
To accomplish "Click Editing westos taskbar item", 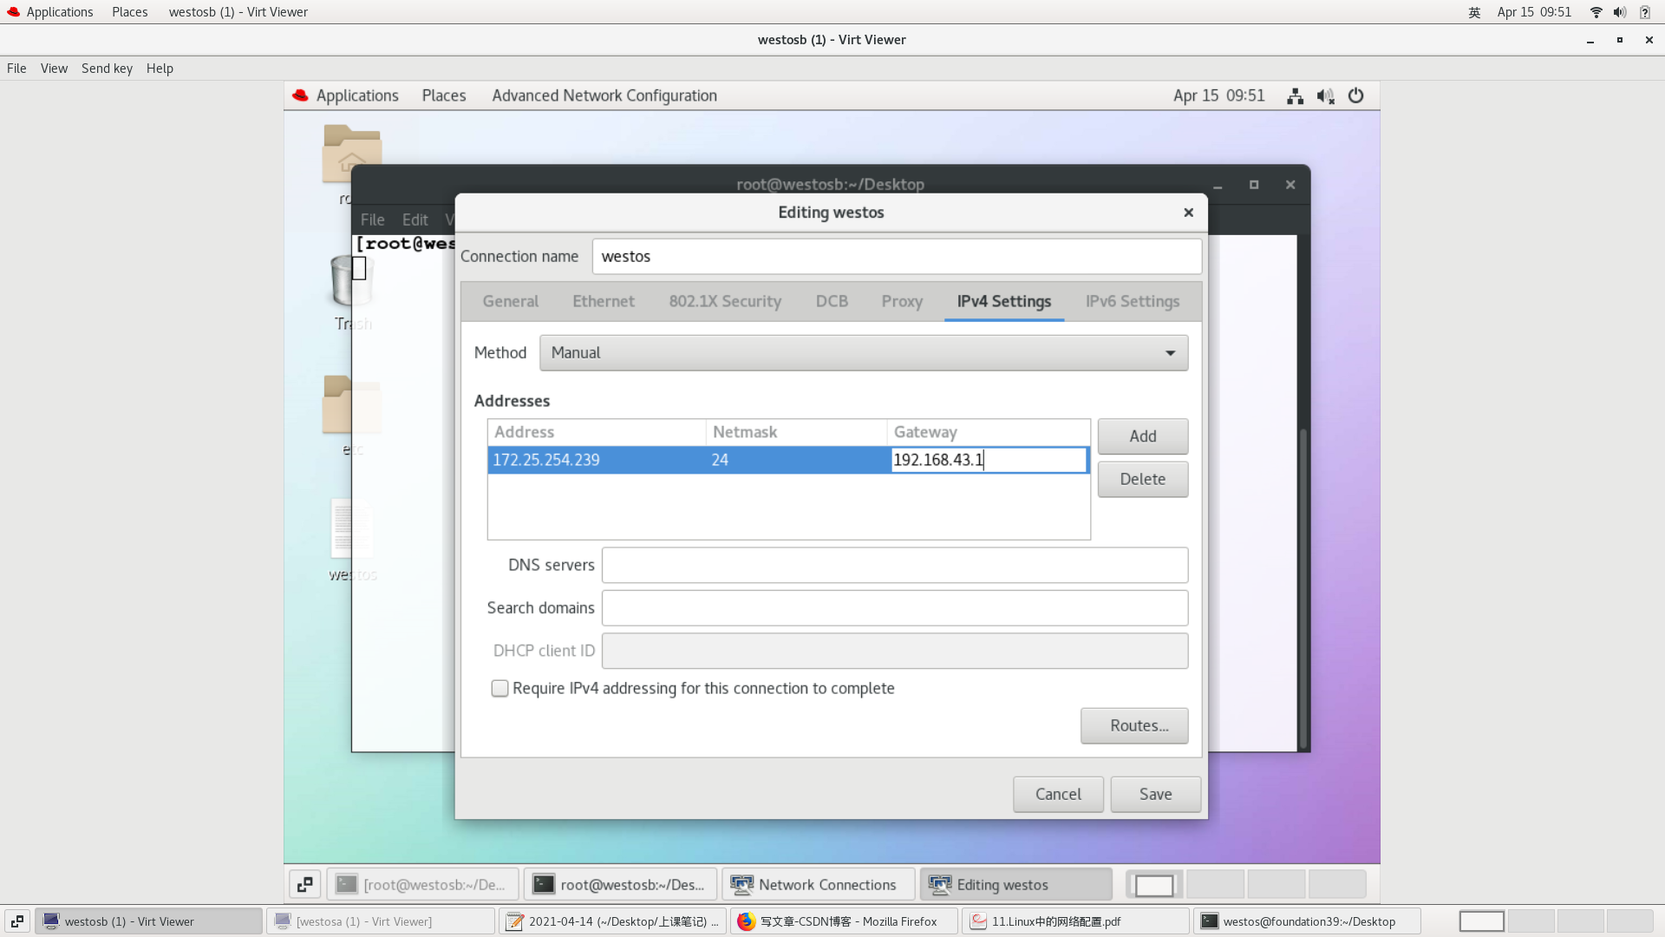I will [x=1015, y=884].
